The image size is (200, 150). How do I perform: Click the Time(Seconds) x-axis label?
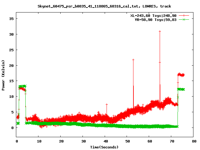pos(104,147)
